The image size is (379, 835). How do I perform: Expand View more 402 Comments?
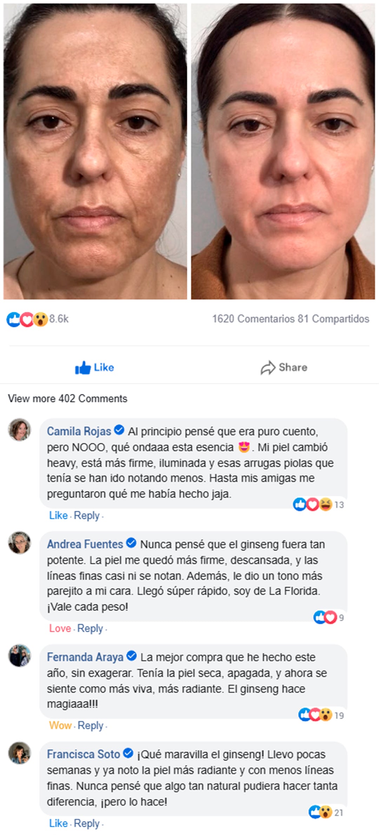click(x=68, y=399)
